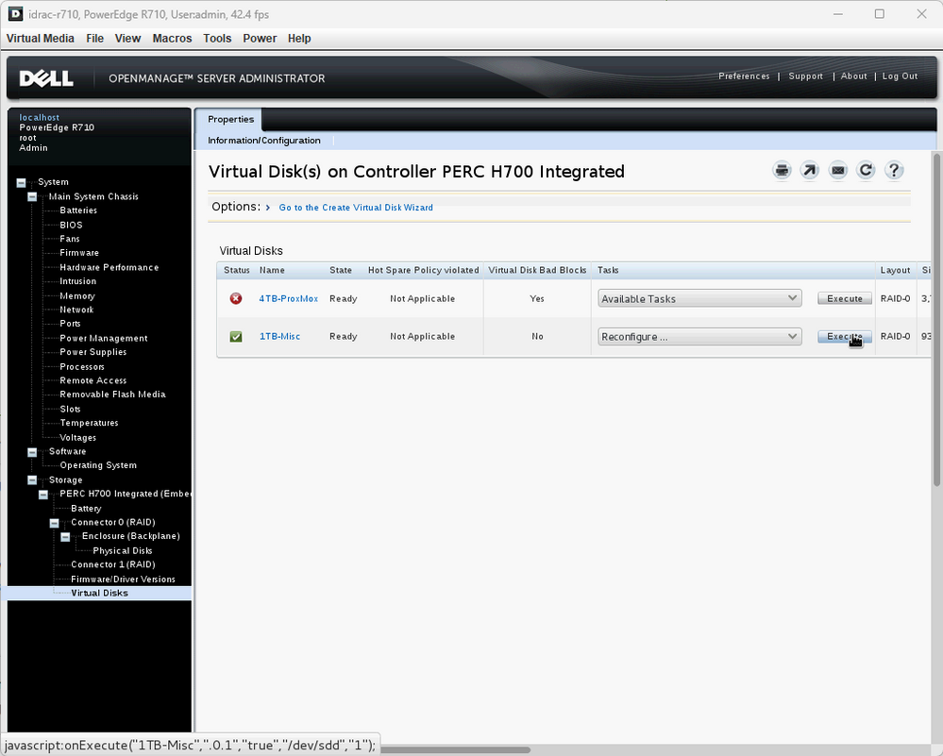Go to the Create Virtual Disk Wizard
The image size is (943, 756).
(x=356, y=208)
